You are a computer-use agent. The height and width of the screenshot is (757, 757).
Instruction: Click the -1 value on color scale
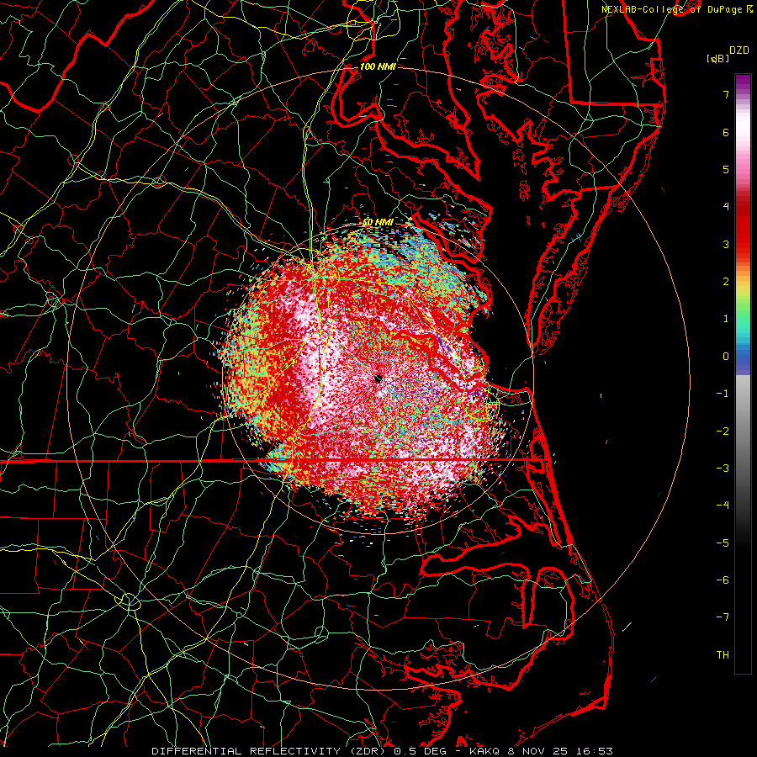tap(723, 394)
